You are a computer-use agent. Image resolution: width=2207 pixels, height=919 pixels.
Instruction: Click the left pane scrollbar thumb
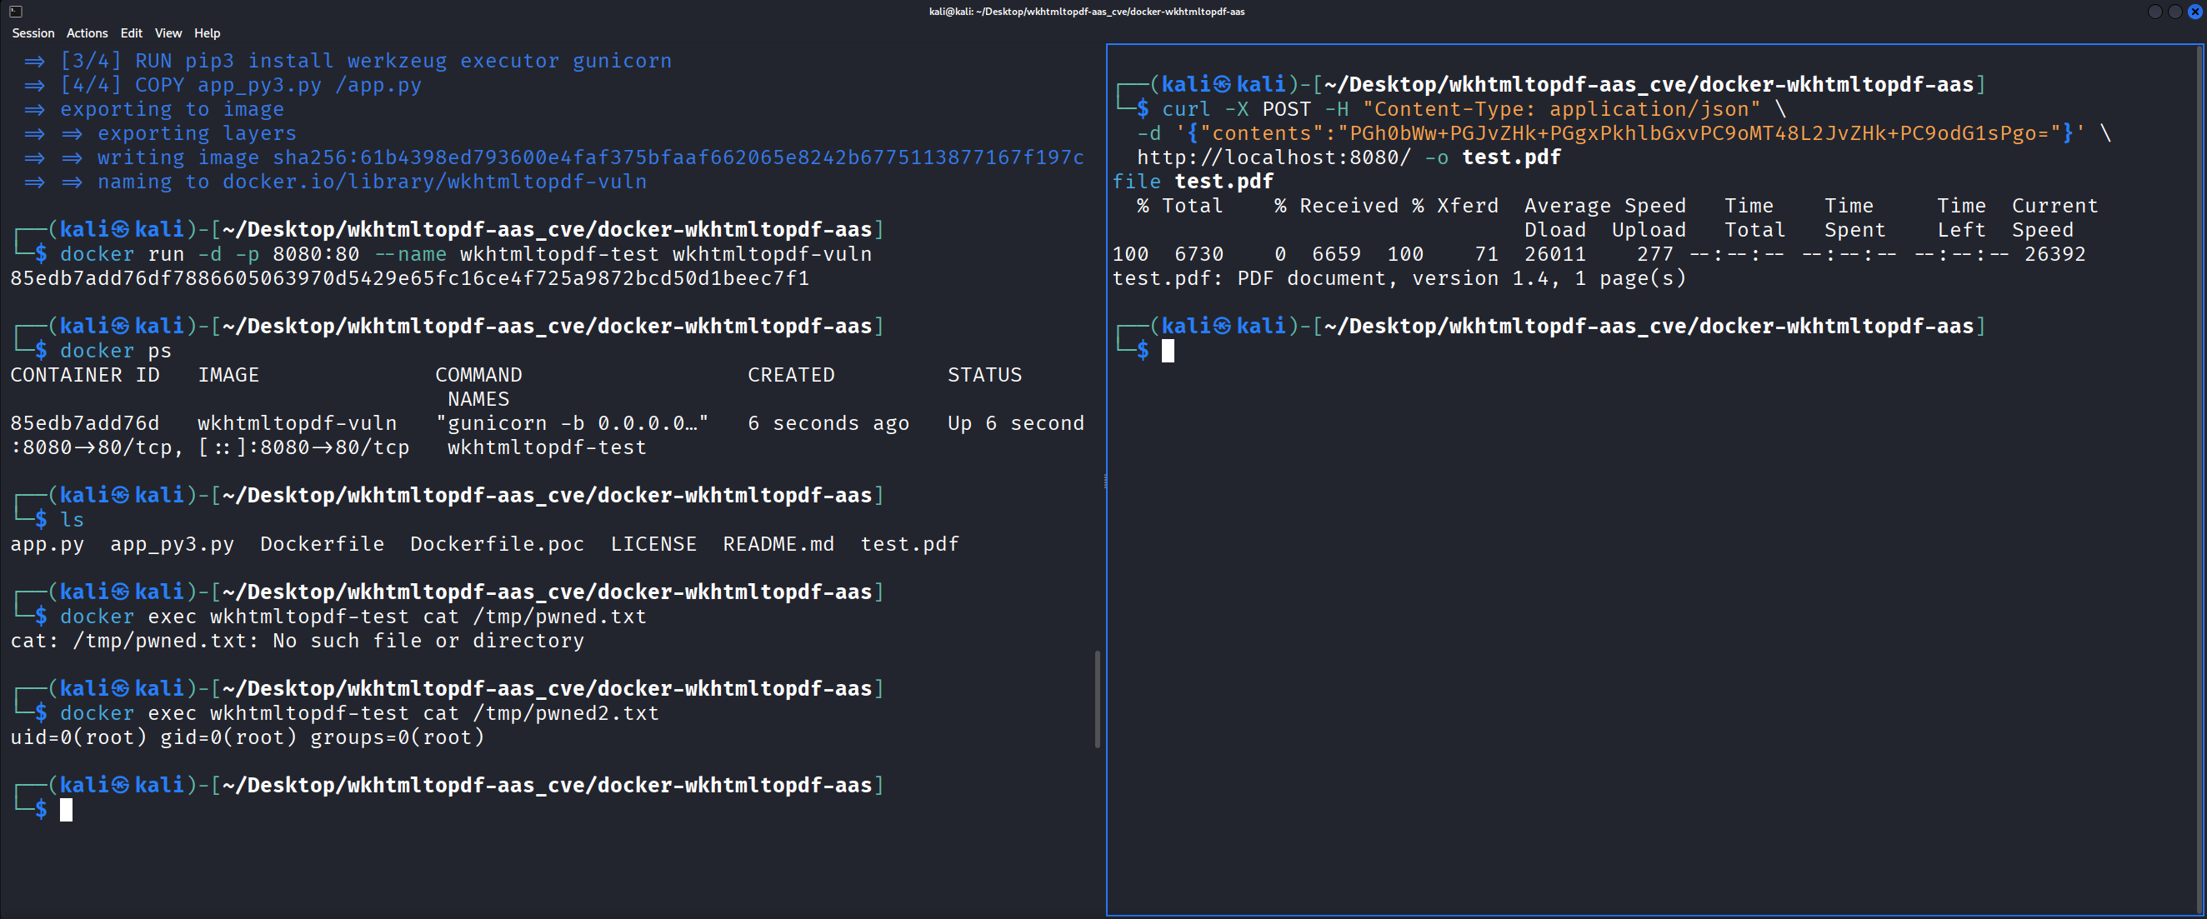(x=1097, y=698)
